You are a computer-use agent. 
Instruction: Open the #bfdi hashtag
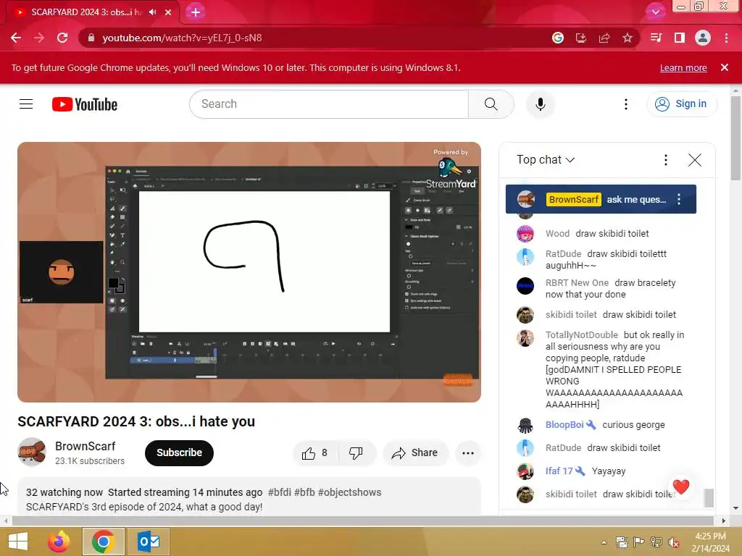[x=279, y=492]
